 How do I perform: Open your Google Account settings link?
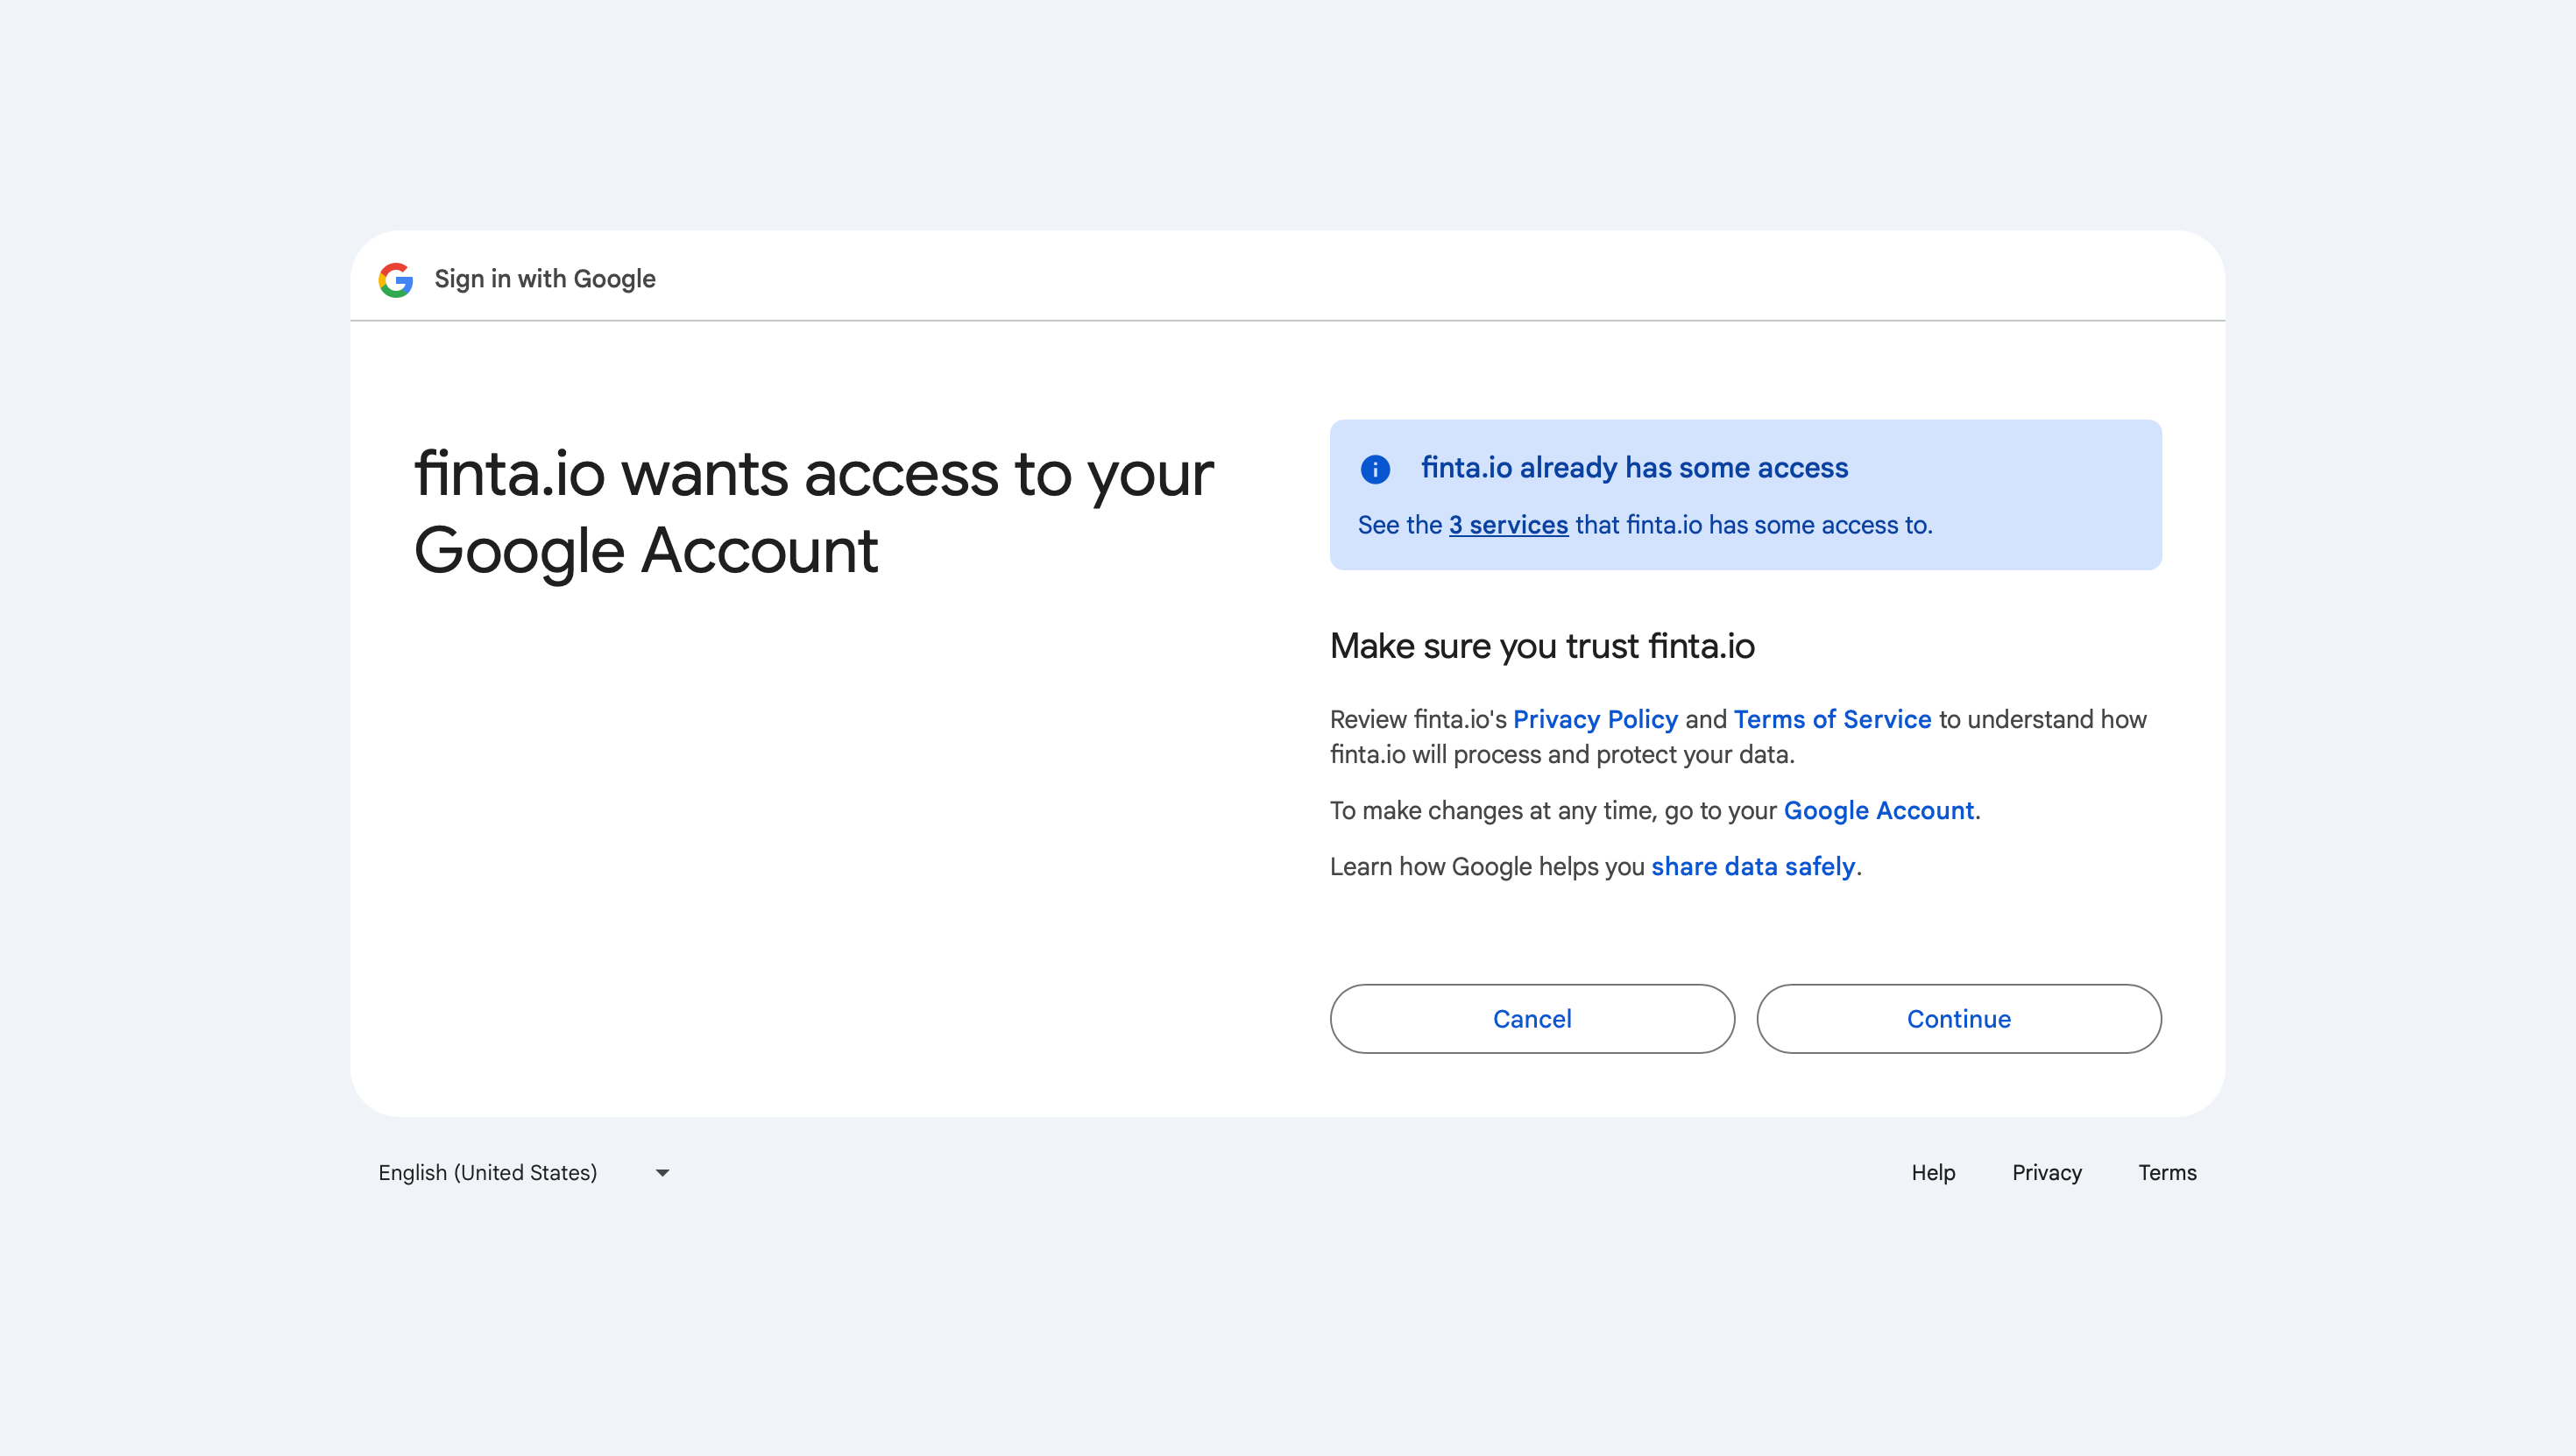pos(1879,810)
